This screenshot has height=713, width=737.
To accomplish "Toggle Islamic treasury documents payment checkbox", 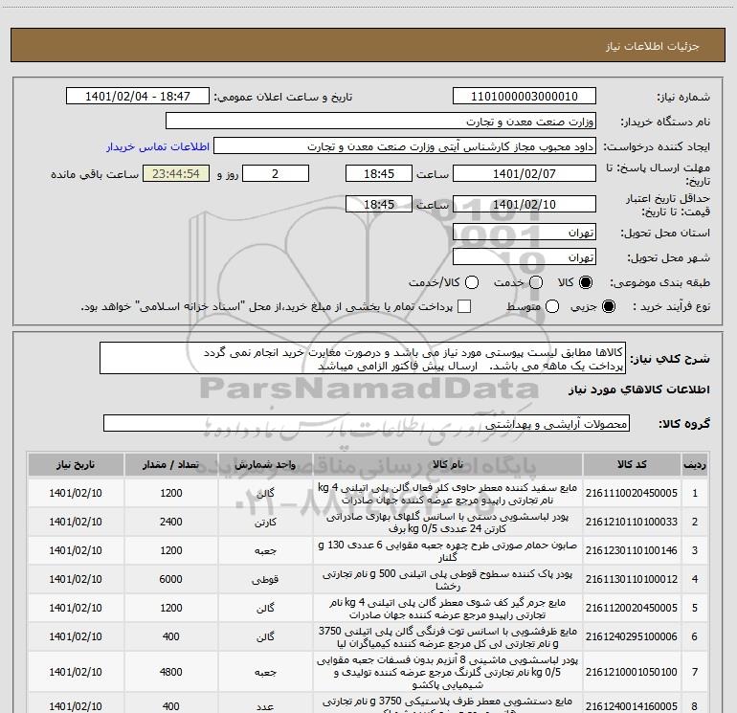I will 464,306.
